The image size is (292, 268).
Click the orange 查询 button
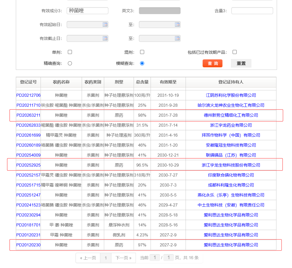click(213, 63)
